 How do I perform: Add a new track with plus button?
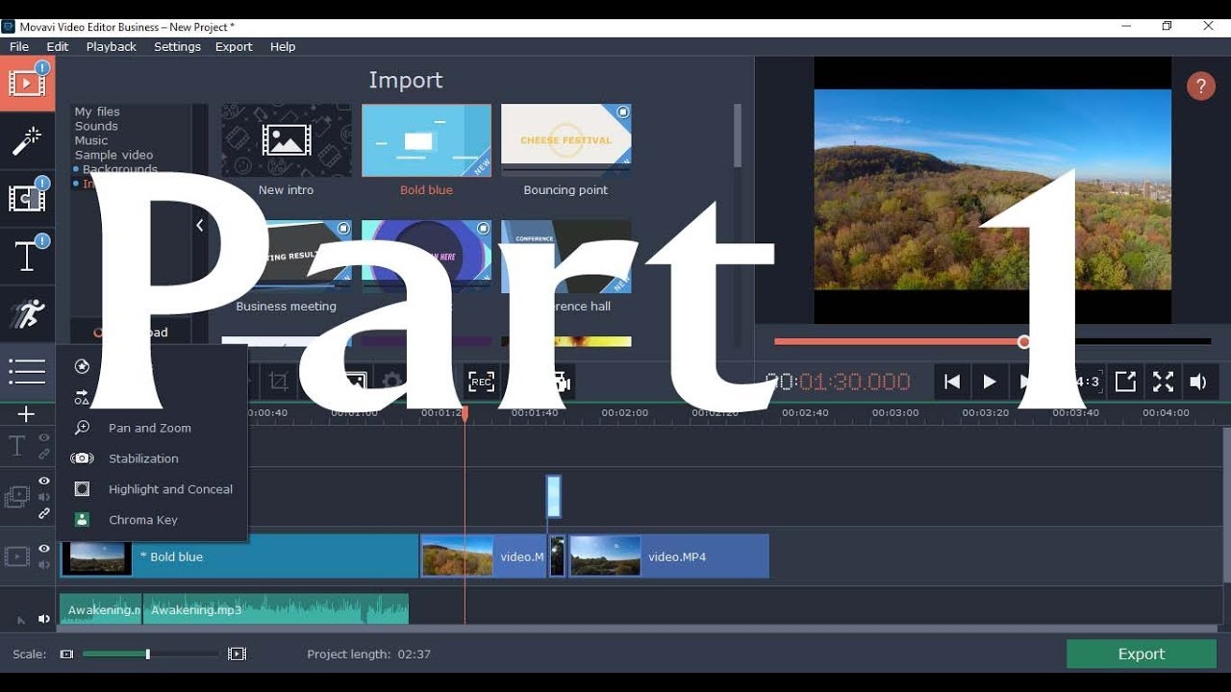(x=27, y=414)
